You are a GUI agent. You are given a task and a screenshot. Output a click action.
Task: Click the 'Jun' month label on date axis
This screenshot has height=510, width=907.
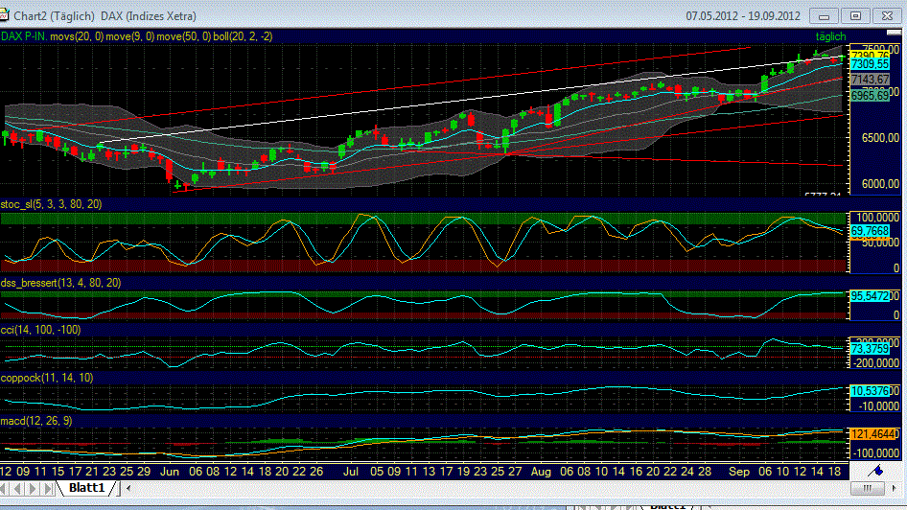coord(170,472)
